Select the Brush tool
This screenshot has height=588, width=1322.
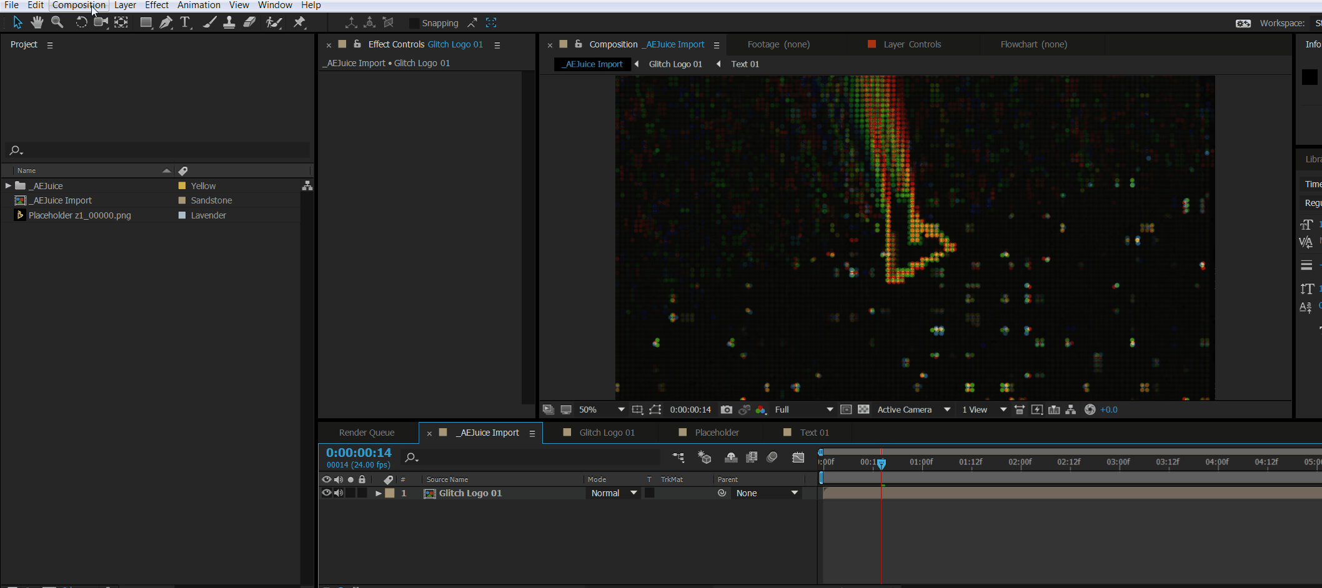[x=210, y=22]
